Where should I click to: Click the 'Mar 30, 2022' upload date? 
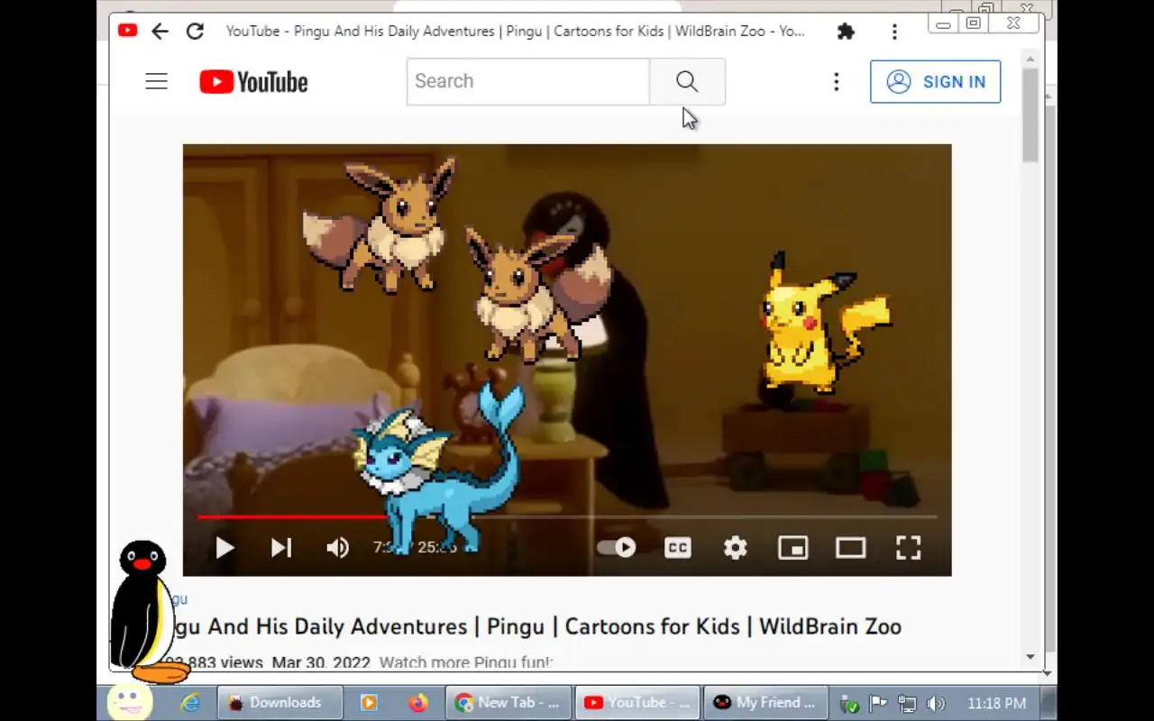(321, 662)
